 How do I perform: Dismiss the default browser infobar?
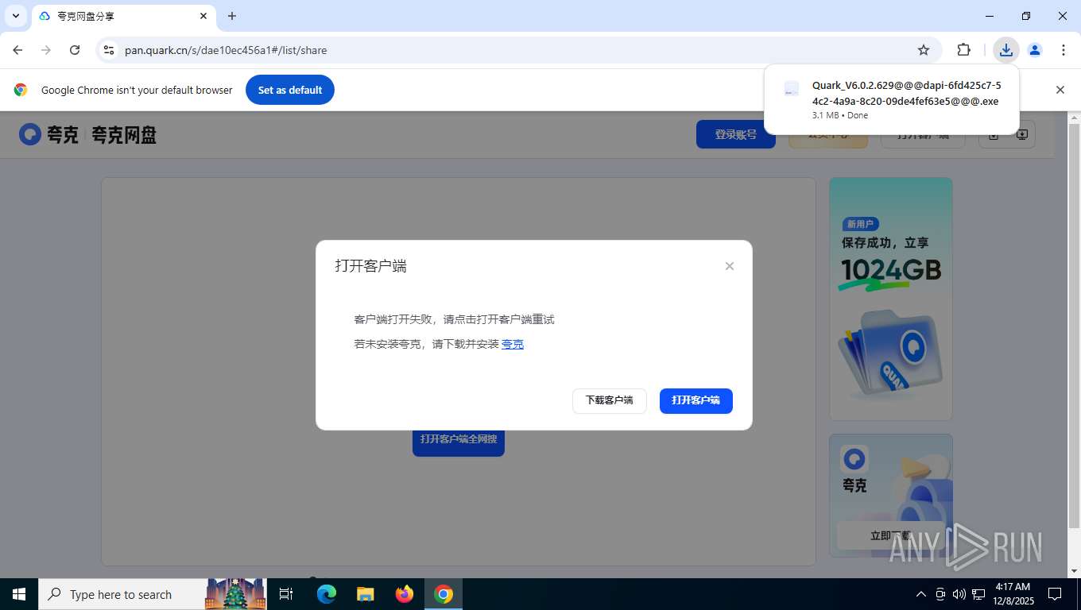(1060, 90)
